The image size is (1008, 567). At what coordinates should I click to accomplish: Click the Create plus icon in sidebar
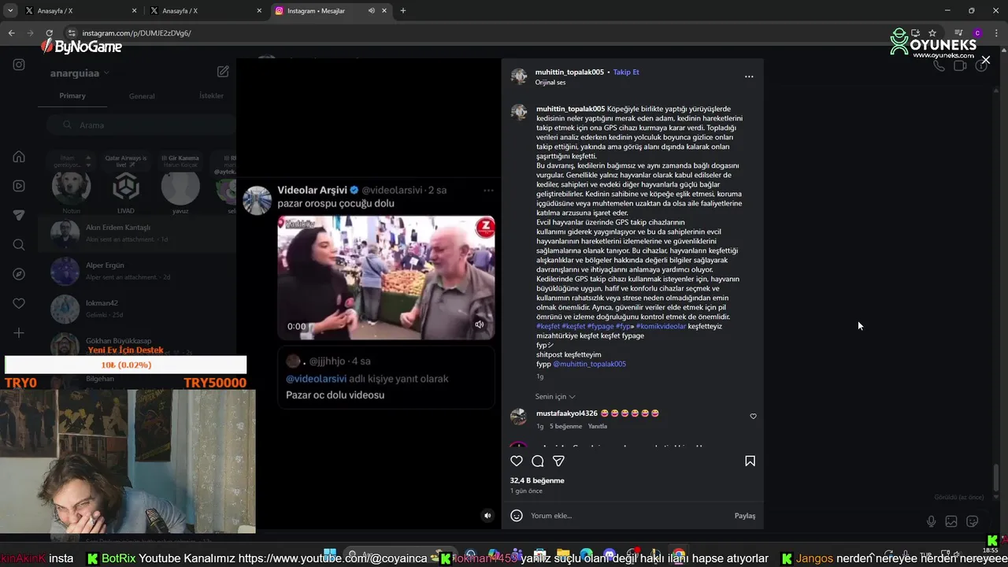[19, 333]
